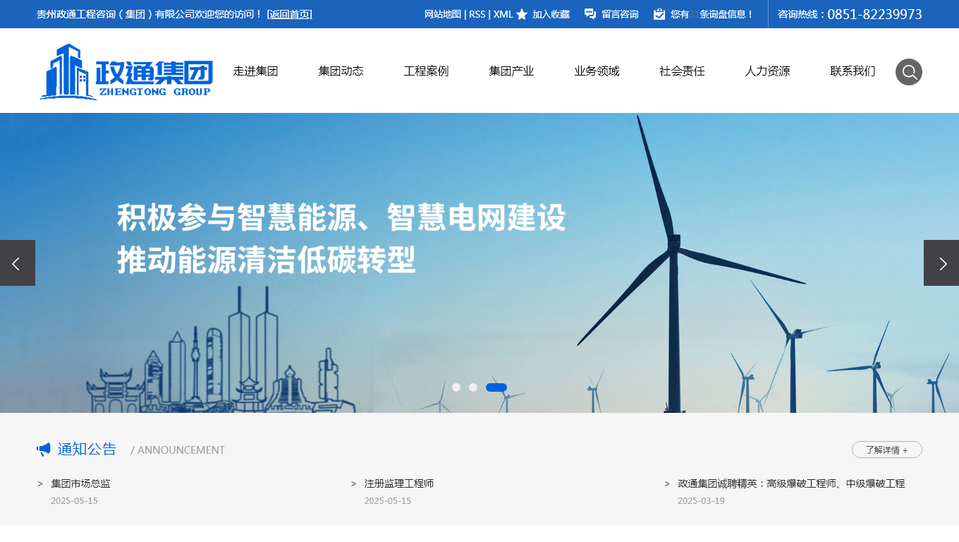Image resolution: width=959 pixels, height=542 pixels.
Task: Click the 条询盘信息 notification link
Action: click(x=711, y=14)
